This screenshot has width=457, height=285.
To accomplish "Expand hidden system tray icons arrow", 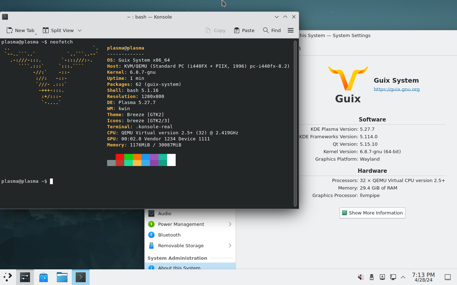I will [403, 277].
